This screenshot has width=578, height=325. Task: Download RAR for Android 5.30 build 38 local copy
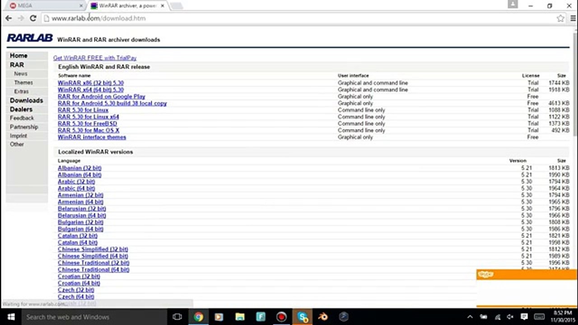(x=112, y=103)
